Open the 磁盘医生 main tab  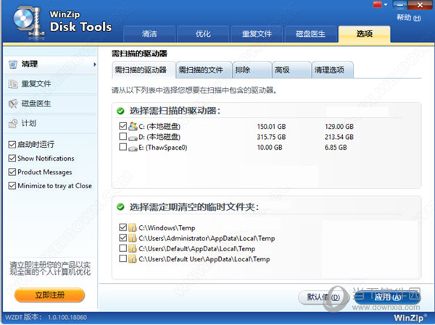[x=311, y=34]
